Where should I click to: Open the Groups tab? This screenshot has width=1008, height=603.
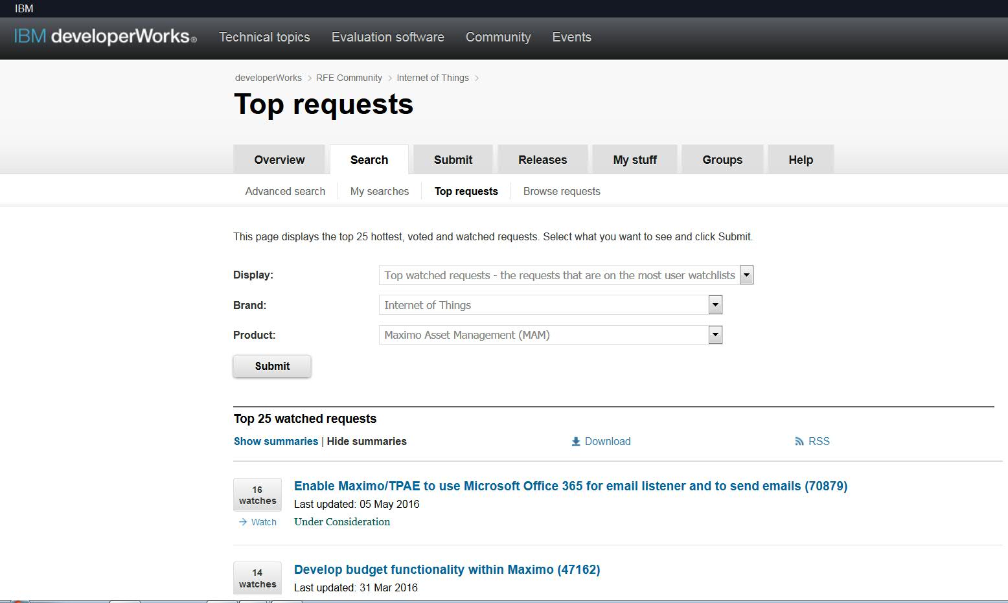722,159
